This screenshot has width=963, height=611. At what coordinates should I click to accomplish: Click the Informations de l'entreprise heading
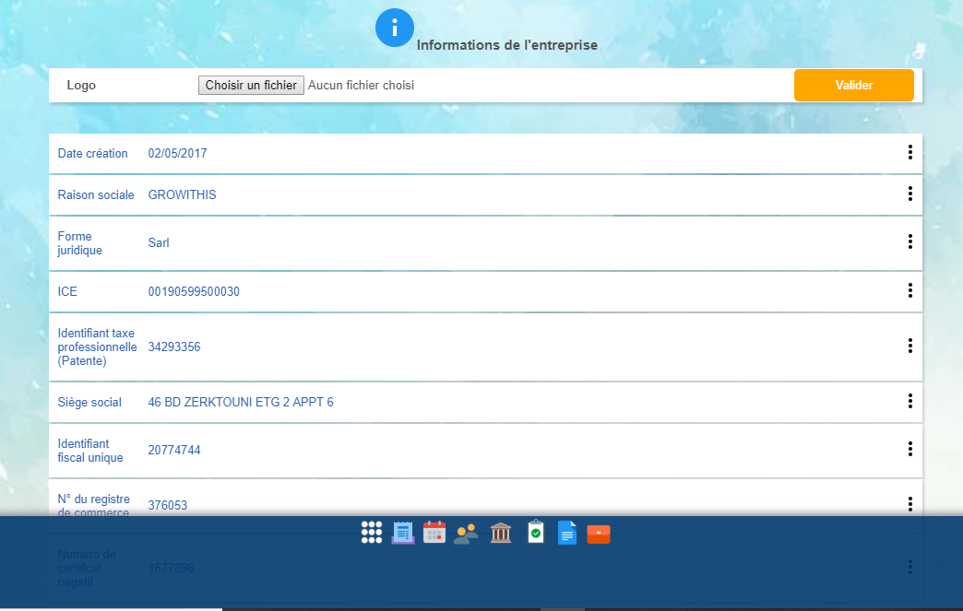point(507,45)
